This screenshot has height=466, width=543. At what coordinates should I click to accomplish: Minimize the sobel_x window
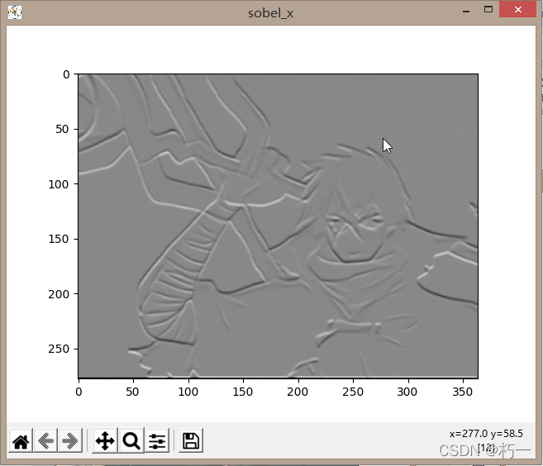pyautogui.click(x=466, y=11)
